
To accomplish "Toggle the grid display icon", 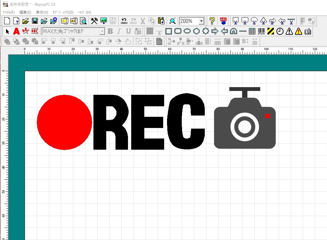I will click(x=159, y=41).
